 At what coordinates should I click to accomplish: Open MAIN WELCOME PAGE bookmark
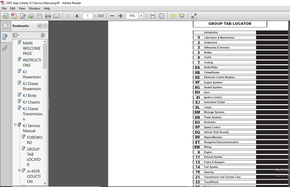pos(32,48)
